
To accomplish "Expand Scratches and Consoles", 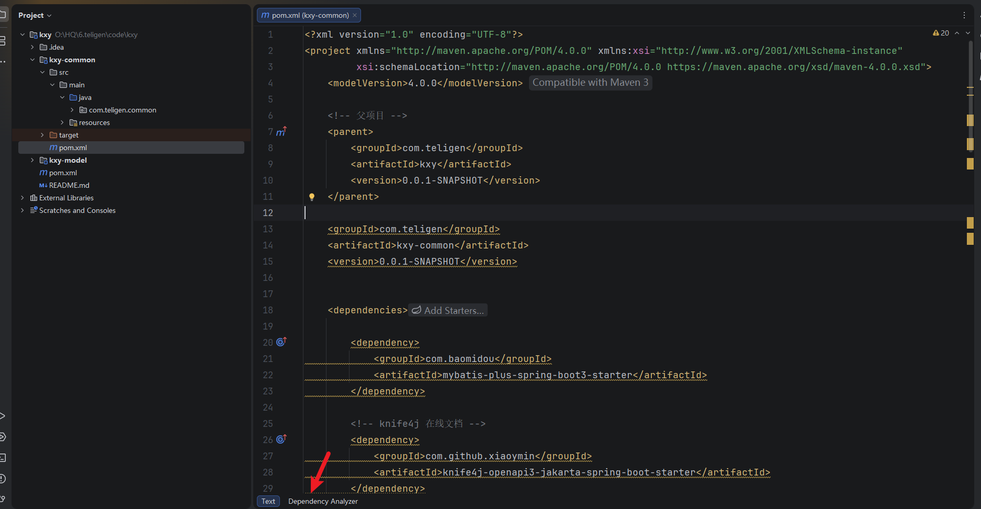I will (22, 210).
